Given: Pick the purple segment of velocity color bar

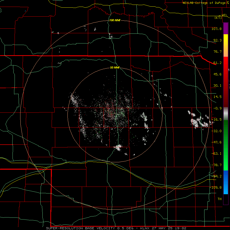Looking at the screenshot, I should [x=226, y=29].
